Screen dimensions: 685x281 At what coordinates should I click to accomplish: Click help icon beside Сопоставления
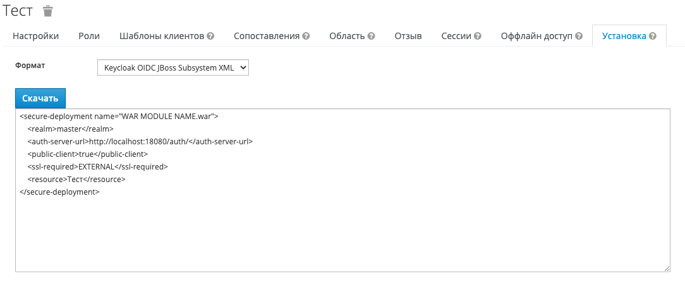point(306,37)
